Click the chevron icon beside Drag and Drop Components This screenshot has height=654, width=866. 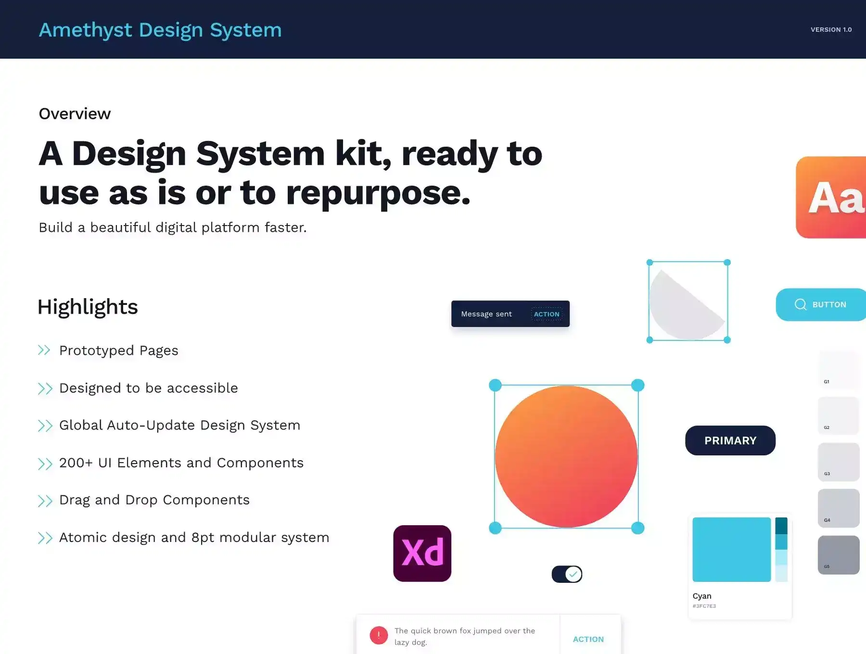click(x=45, y=501)
